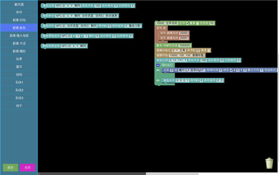This screenshot has width=279, height=175.
Task: Edit the 移动速度 field in 角色移动 block
Action: pos(112,16)
